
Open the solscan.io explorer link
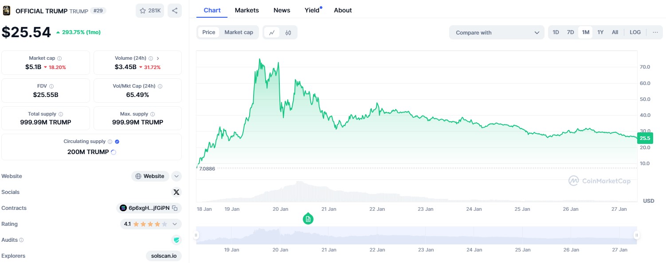(164, 255)
